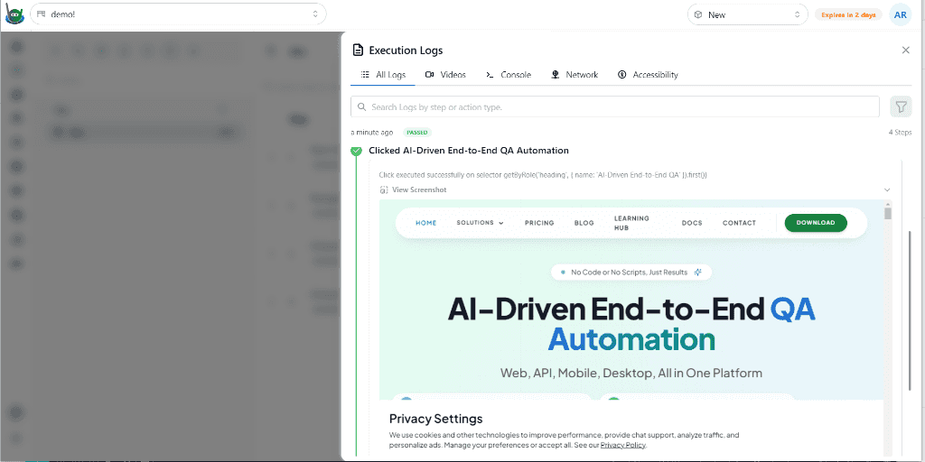Open the View Screenshot link
The width and height of the screenshot is (925, 462).
coord(413,189)
